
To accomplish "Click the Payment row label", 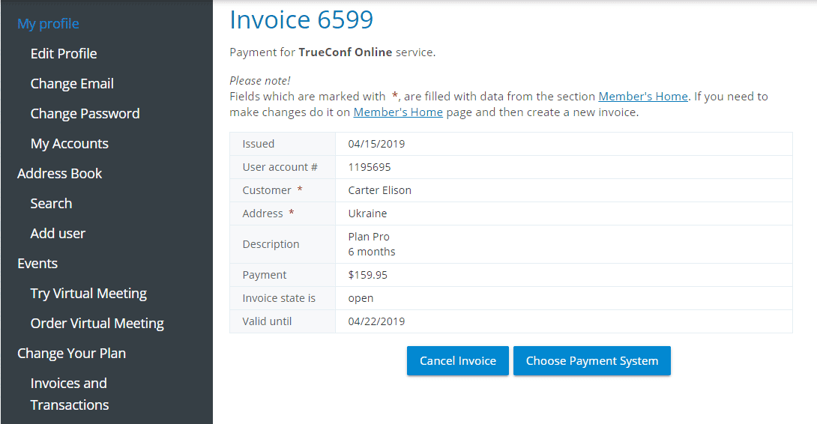I will (264, 275).
